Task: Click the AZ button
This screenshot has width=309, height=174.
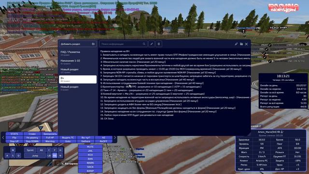Action: click(x=104, y=137)
